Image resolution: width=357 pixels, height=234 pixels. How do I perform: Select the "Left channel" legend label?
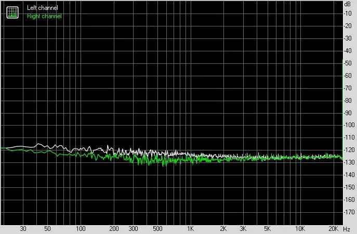42,8
